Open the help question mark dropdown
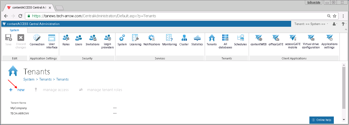 tap(344, 24)
